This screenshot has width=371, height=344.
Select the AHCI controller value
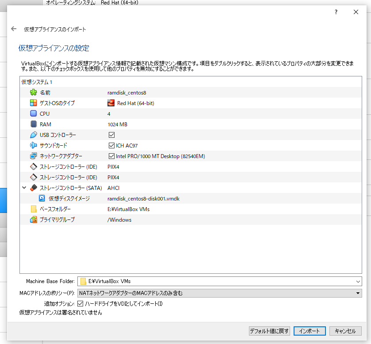[x=113, y=188]
